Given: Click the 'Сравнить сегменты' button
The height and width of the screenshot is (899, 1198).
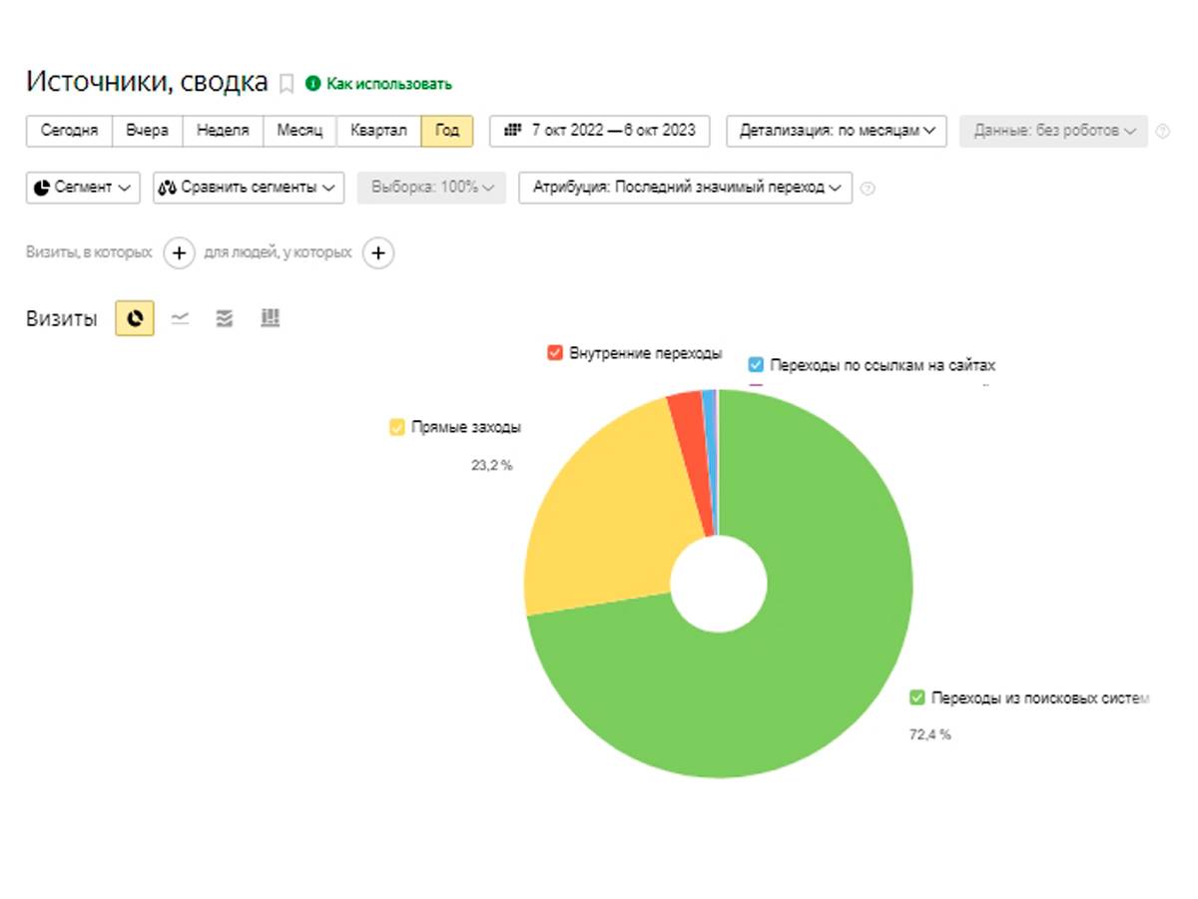Looking at the screenshot, I should point(249,188).
